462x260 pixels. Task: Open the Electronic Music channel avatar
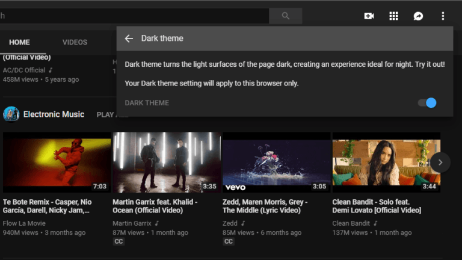click(11, 114)
